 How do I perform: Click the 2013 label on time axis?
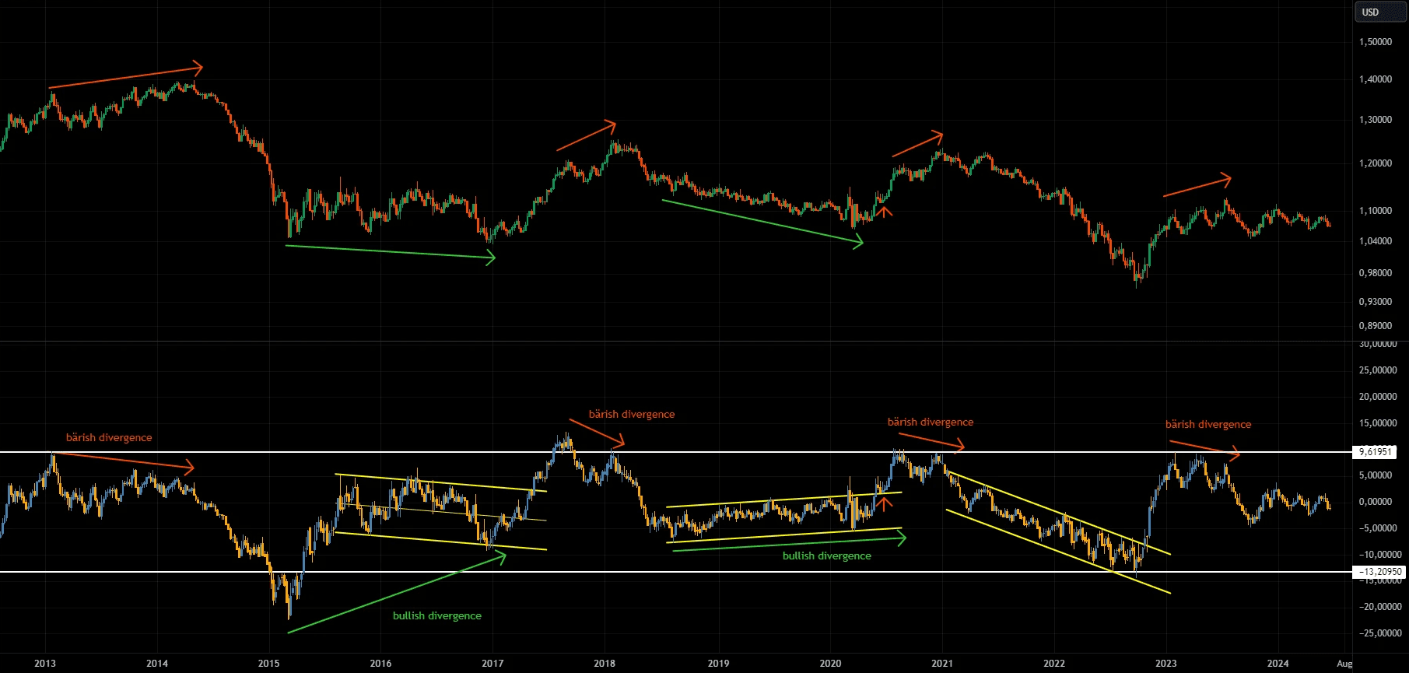coord(45,664)
